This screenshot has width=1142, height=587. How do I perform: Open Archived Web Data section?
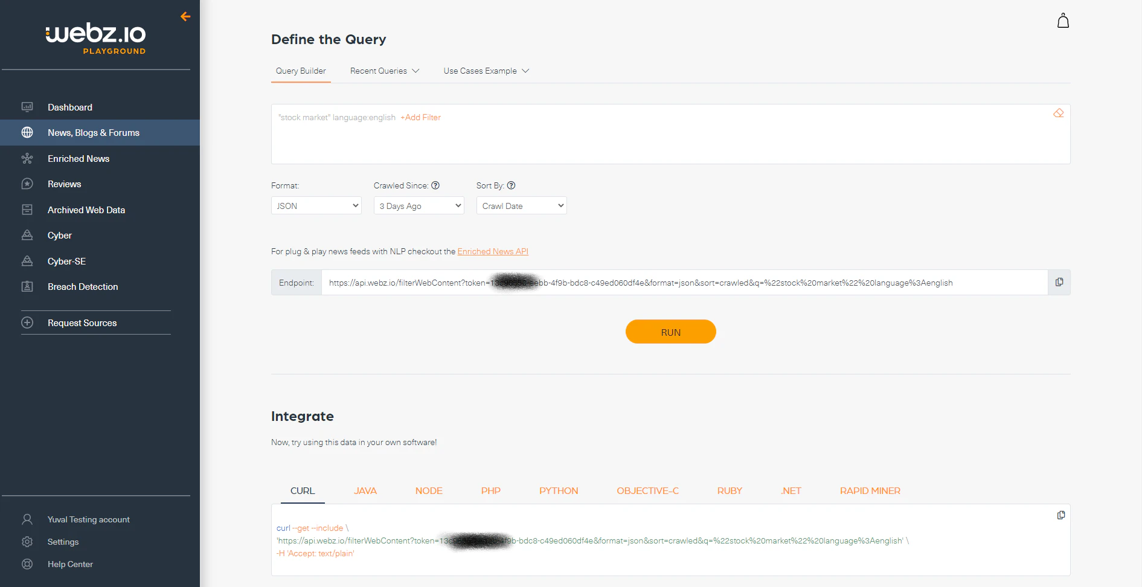click(86, 210)
